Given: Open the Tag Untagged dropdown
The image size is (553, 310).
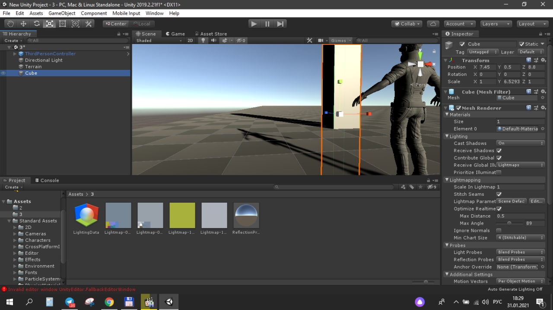Looking at the screenshot, I should pos(482,52).
